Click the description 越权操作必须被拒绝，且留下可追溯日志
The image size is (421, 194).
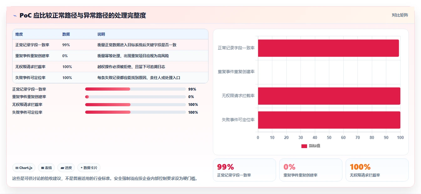click(x=131, y=67)
